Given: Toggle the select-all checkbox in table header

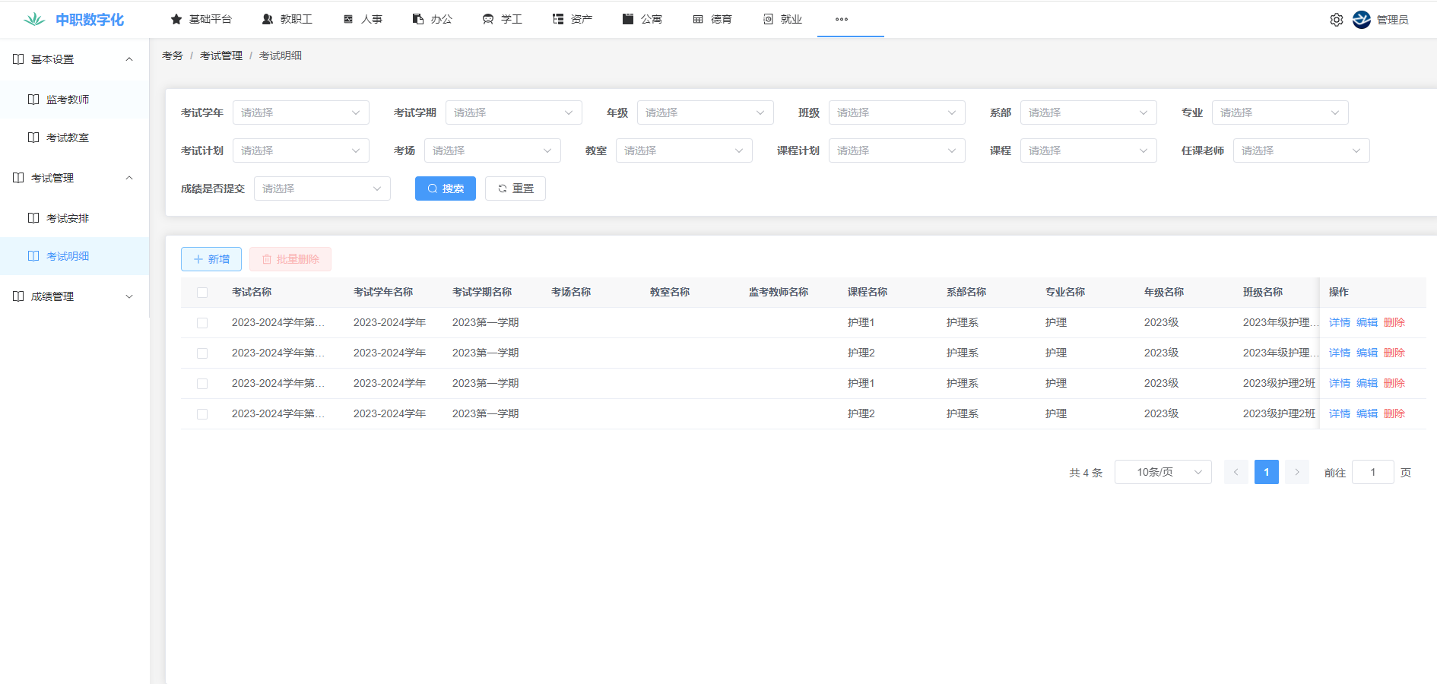Looking at the screenshot, I should pyautogui.click(x=202, y=293).
